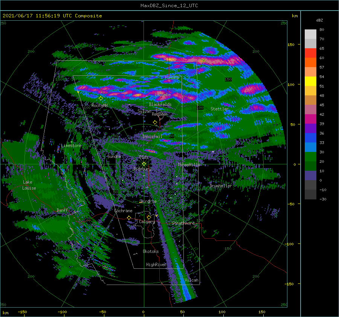Screen dimensions: 339x317
Task: Pick the gold 51–48 dBZ legend swatch
Action: 310,91
